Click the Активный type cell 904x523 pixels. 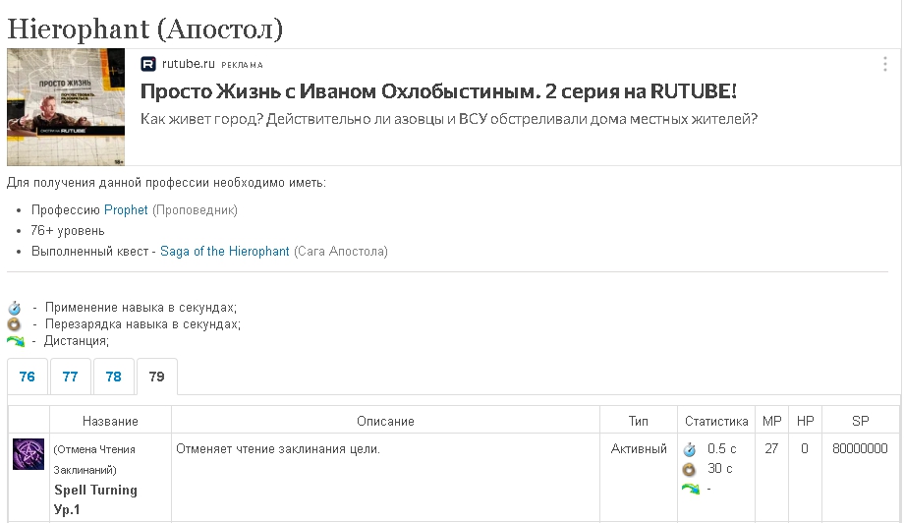(x=639, y=448)
